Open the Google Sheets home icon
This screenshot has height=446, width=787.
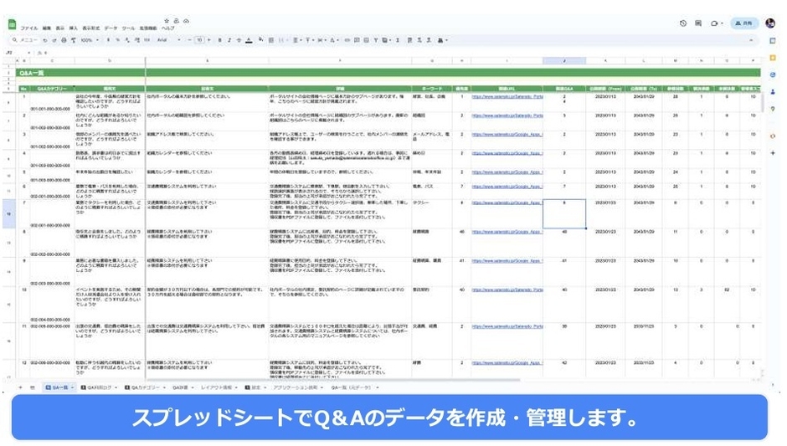point(12,24)
